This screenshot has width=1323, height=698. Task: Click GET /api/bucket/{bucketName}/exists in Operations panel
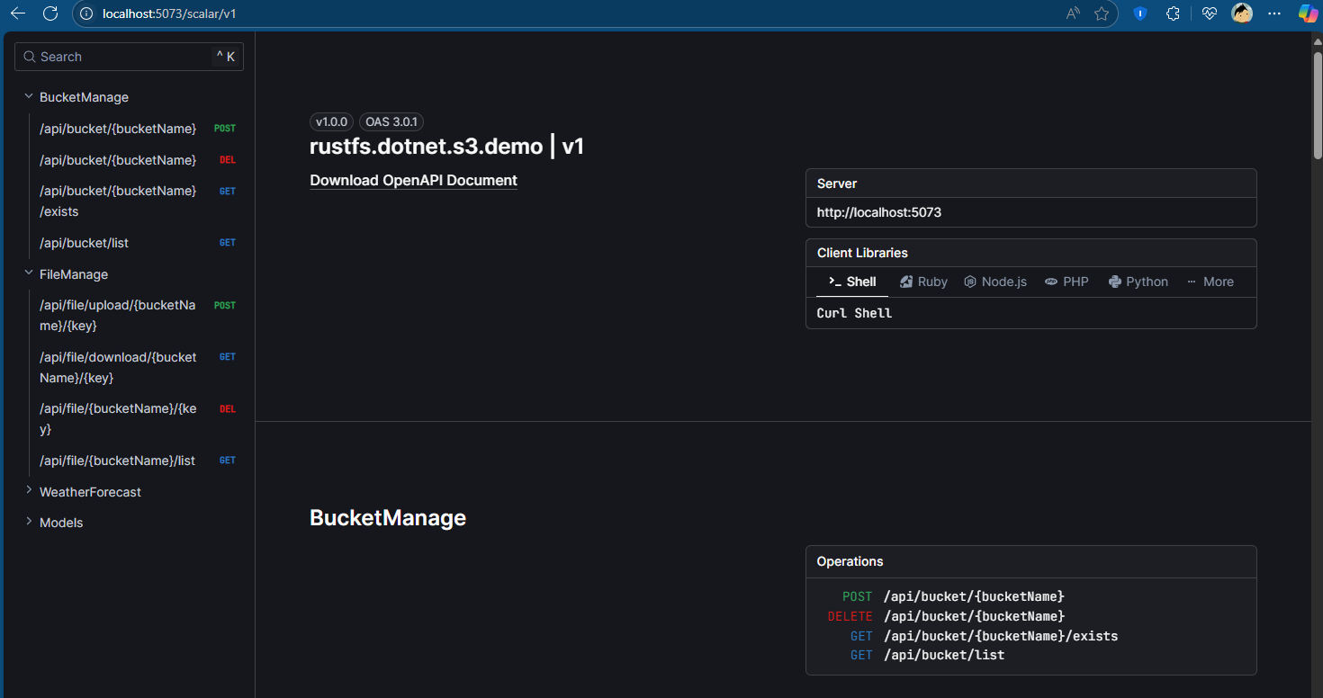tap(984, 636)
